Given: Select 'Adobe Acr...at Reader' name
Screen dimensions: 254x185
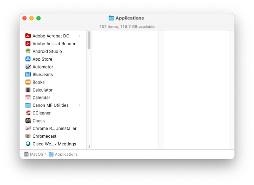Looking at the screenshot, I should [x=54, y=44].
